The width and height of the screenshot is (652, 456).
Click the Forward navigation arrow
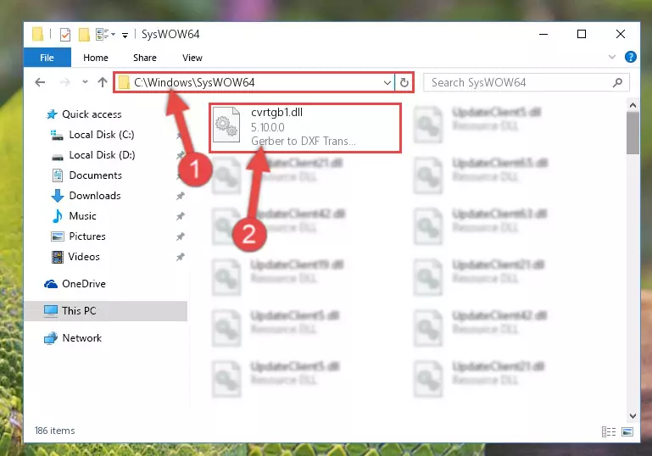tap(65, 82)
